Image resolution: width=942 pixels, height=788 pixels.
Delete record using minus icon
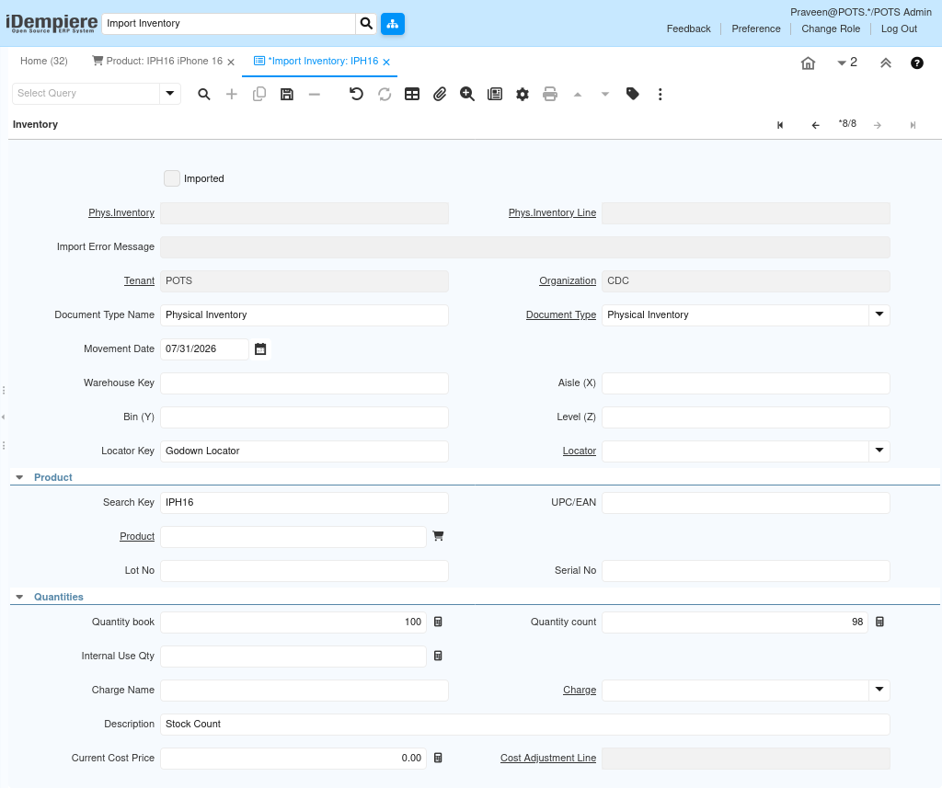[315, 94]
